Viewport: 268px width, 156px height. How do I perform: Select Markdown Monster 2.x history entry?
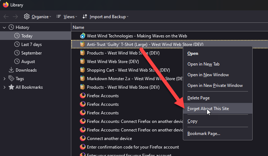pyautogui.click(x=127, y=78)
